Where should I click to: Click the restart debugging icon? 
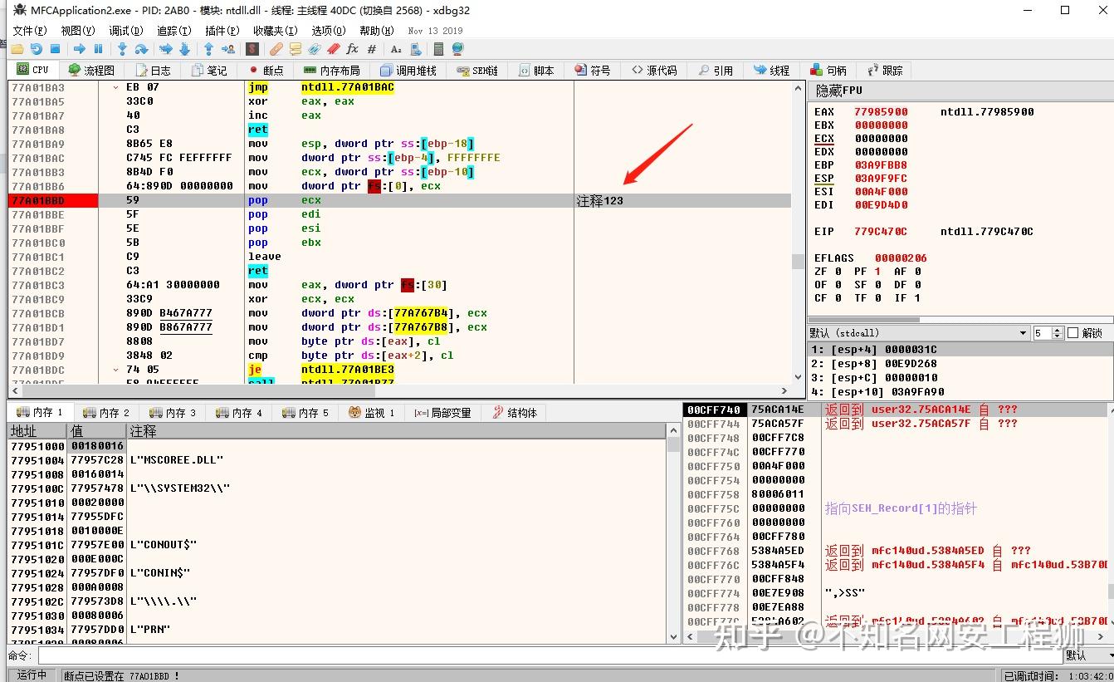36,50
